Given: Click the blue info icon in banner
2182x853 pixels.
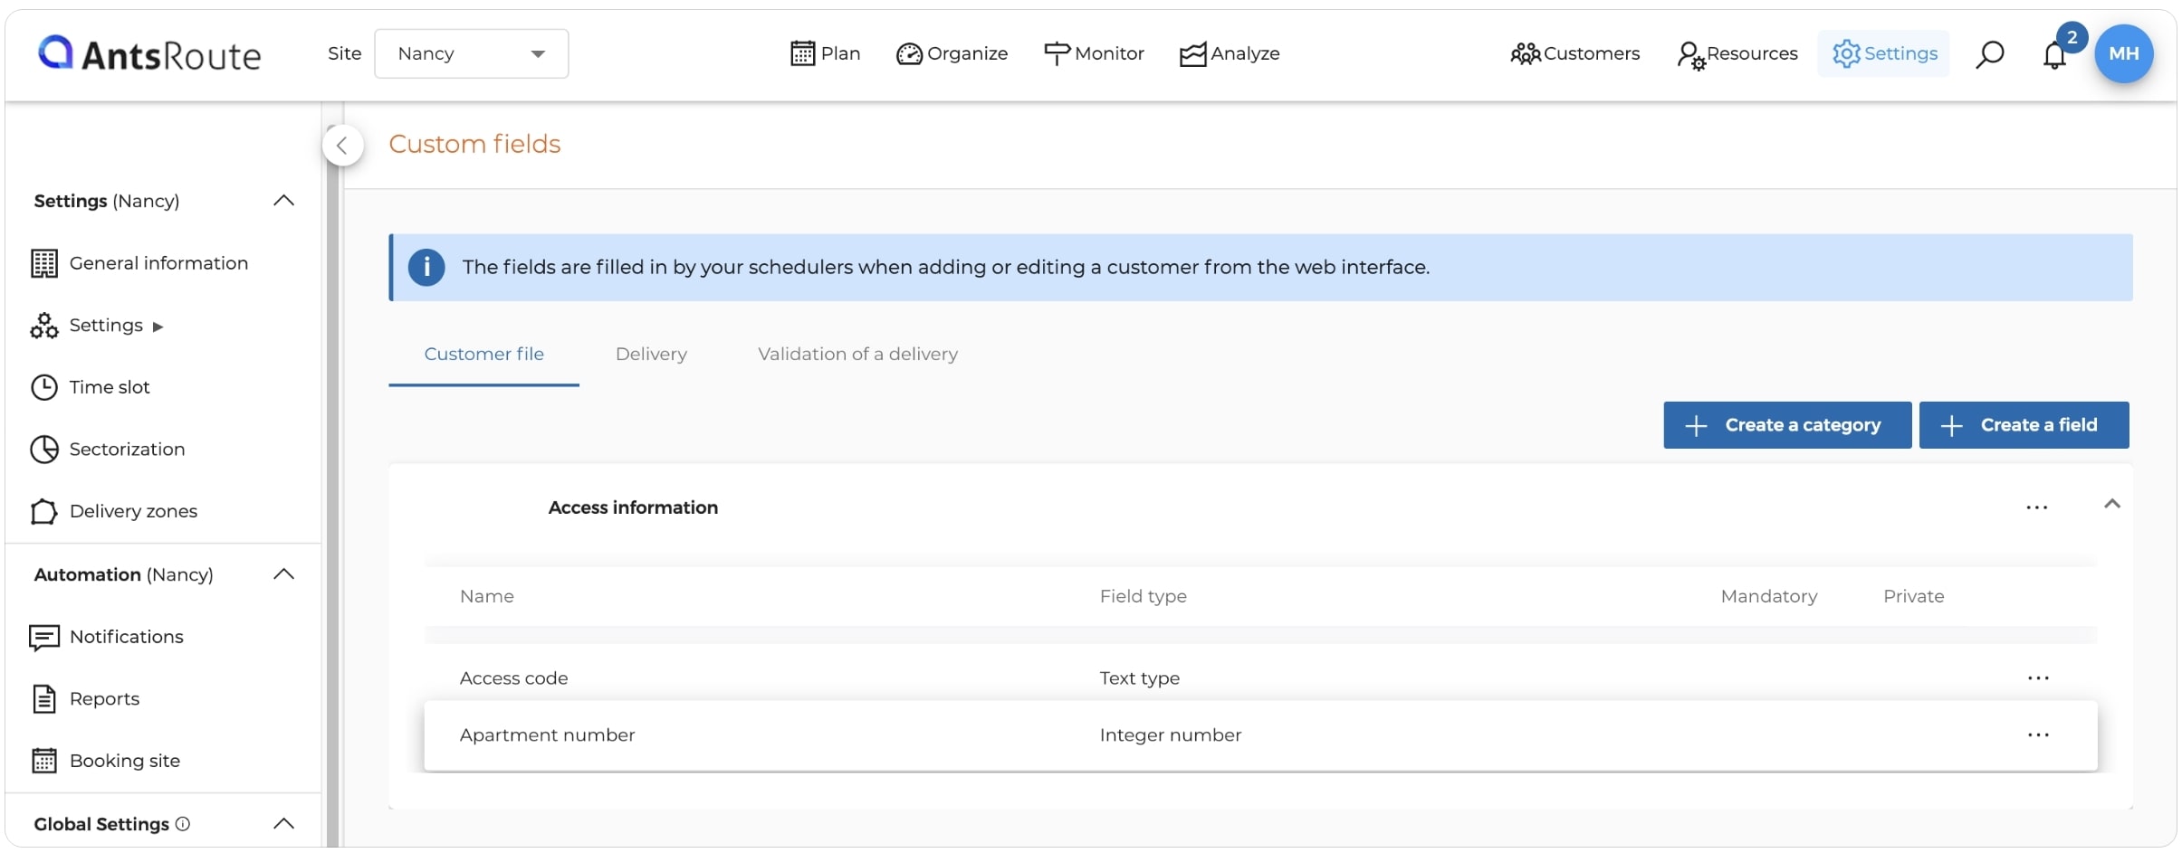Looking at the screenshot, I should coord(426,268).
